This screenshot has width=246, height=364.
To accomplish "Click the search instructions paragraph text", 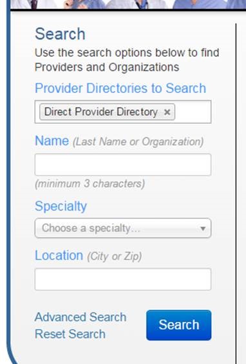I will point(127,60).
